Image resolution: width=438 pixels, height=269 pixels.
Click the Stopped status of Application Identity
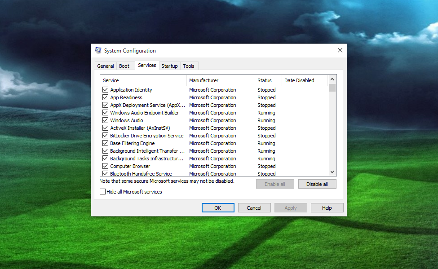click(266, 90)
